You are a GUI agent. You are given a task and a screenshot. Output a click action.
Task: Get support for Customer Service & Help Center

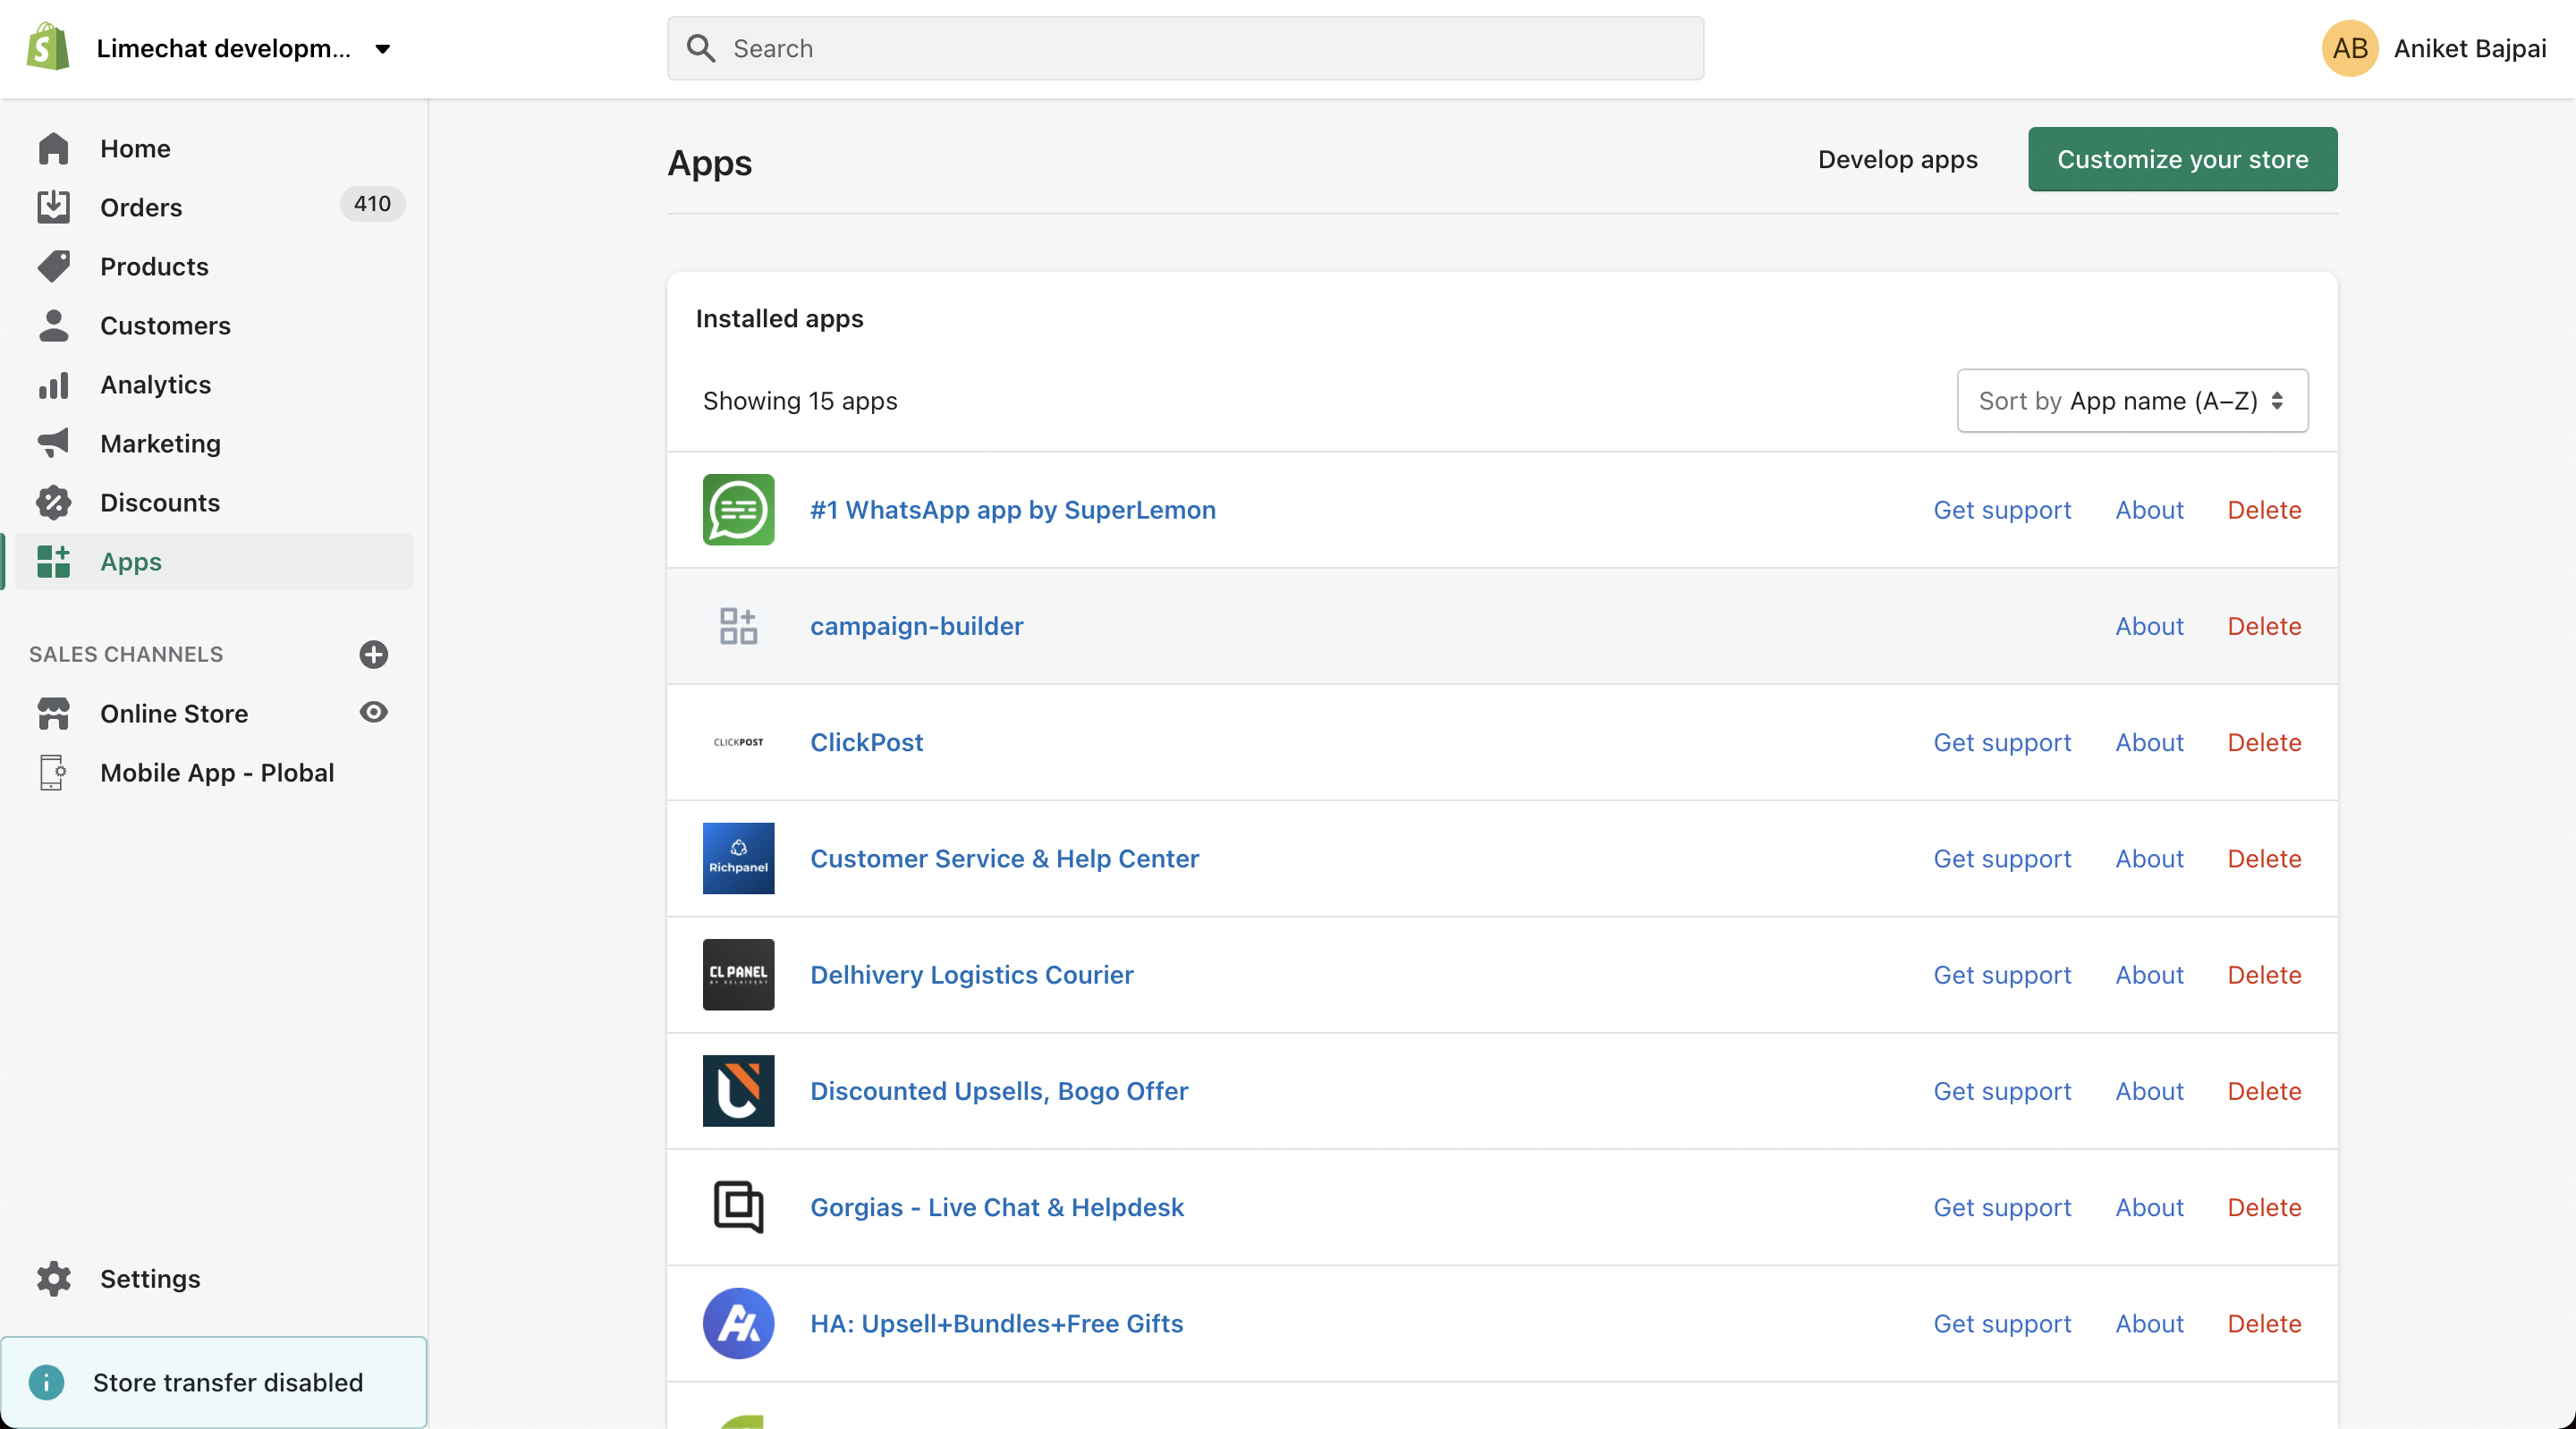[2001, 858]
